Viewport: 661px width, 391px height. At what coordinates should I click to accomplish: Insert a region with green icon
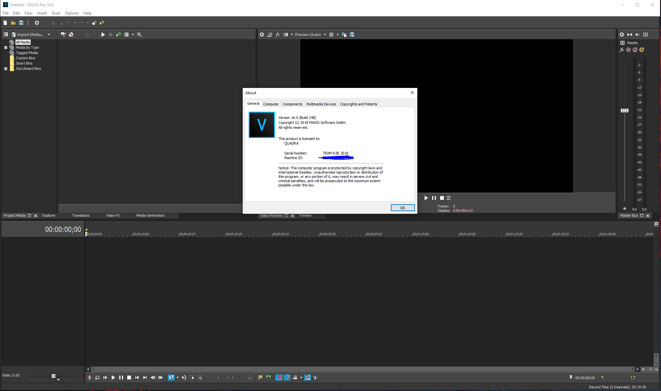click(268, 377)
